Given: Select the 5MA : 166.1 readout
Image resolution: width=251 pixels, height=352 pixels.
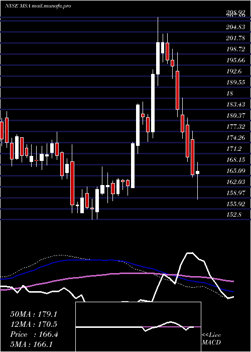Looking at the screenshot, I should pos(31,344).
